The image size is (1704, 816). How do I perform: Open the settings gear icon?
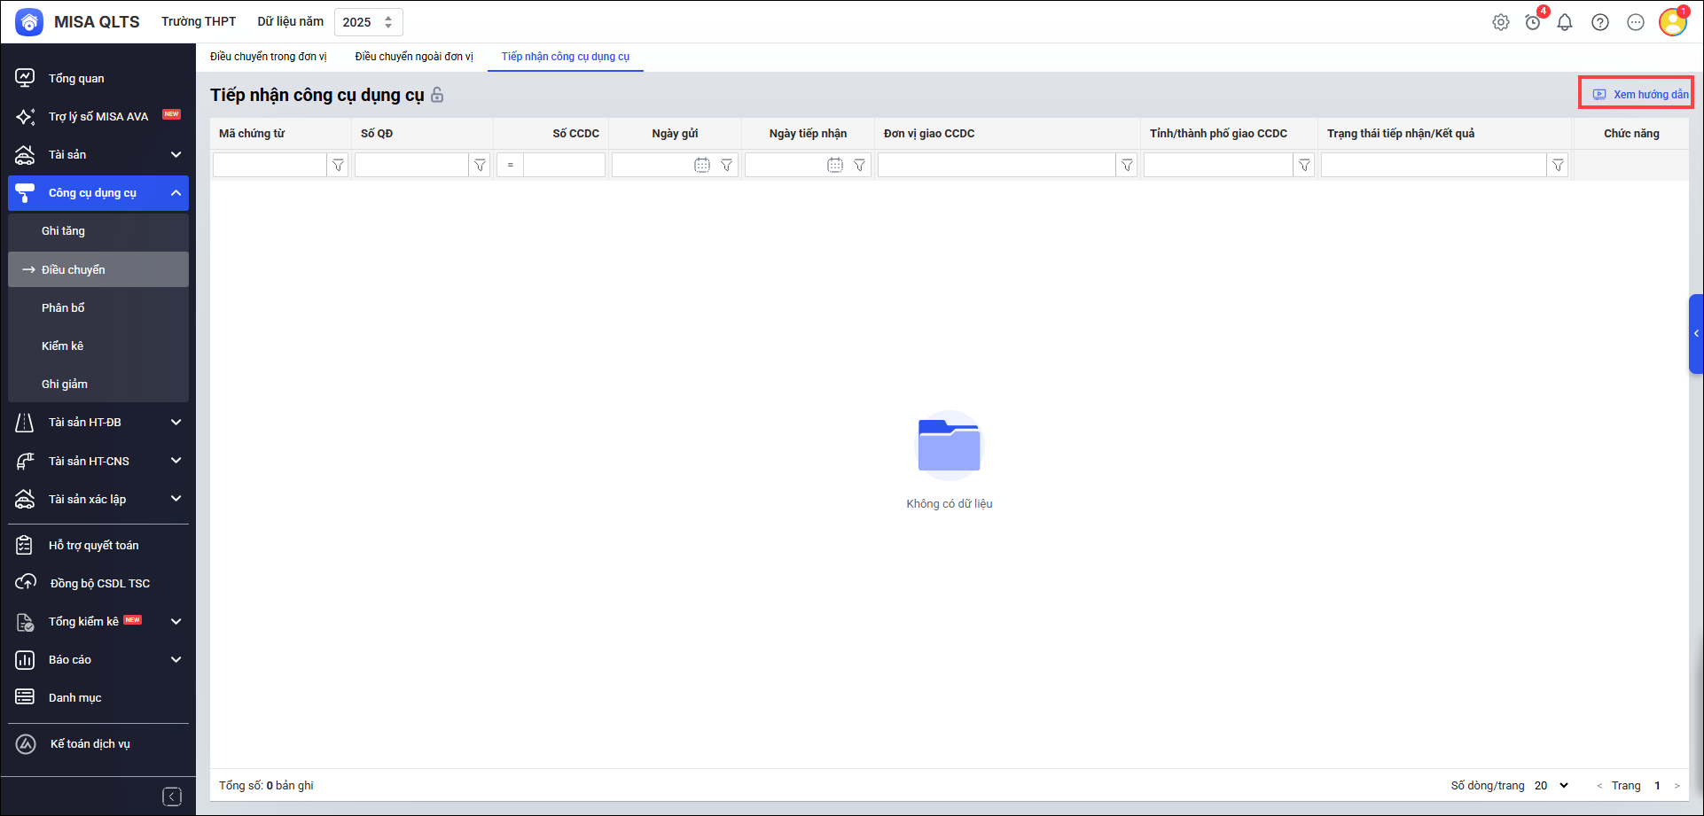pos(1501,22)
